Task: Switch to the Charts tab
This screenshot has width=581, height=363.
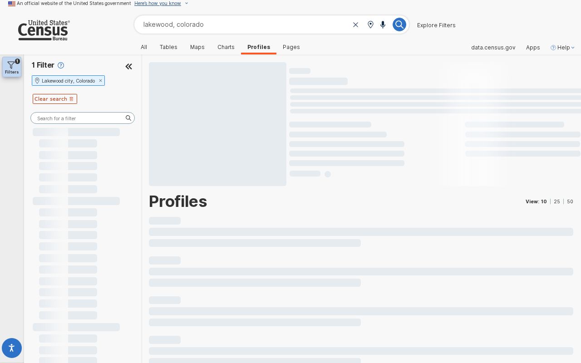Action: [226, 47]
